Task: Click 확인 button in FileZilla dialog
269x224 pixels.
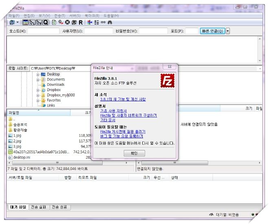Action: pyautogui.click(x=134, y=153)
